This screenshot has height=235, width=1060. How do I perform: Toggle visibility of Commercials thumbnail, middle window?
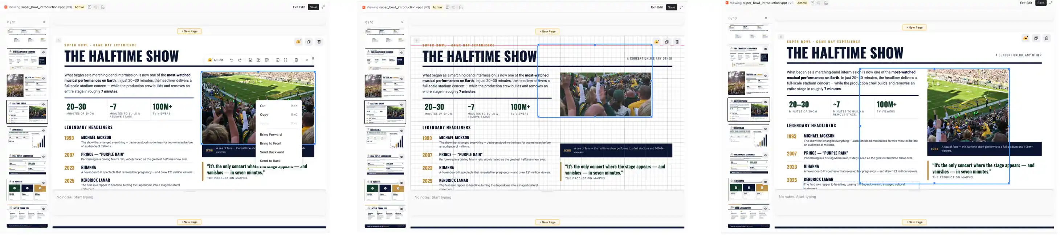pos(401,131)
